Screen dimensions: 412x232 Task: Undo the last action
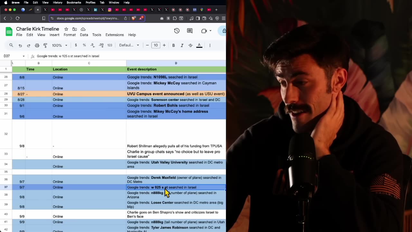(x=20, y=45)
